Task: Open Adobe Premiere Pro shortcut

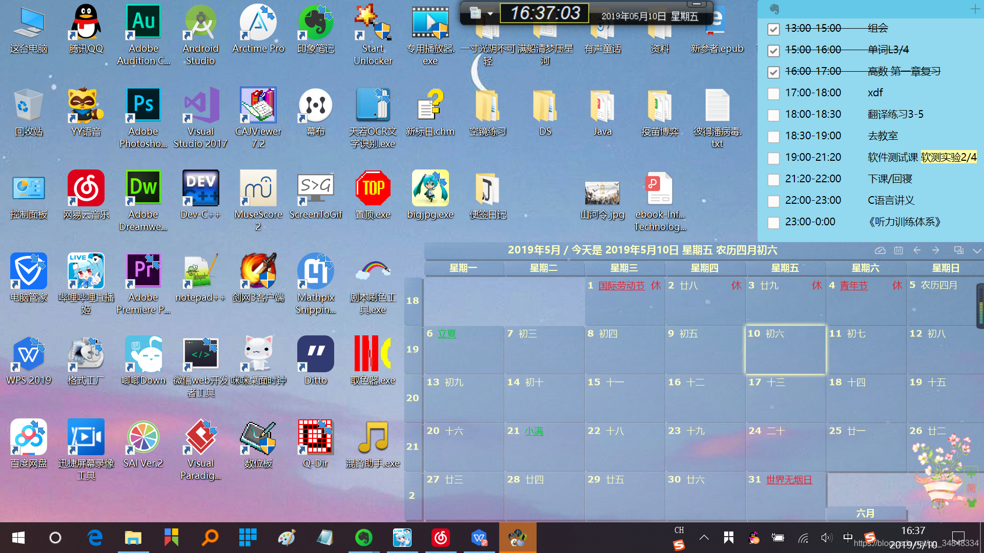Action: tap(143, 284)
